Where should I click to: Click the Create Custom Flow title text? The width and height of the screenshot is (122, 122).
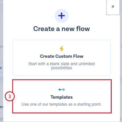[x=61, y=56]
